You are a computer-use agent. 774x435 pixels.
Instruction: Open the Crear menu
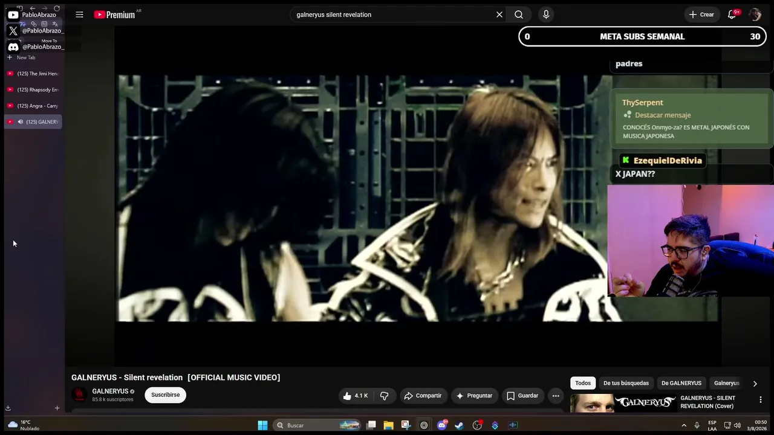pos(701,14)
